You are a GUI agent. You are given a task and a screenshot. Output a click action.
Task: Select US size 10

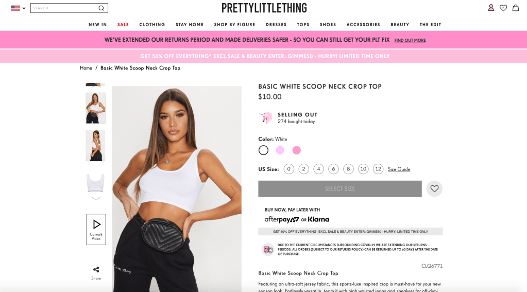coord(363,169)
